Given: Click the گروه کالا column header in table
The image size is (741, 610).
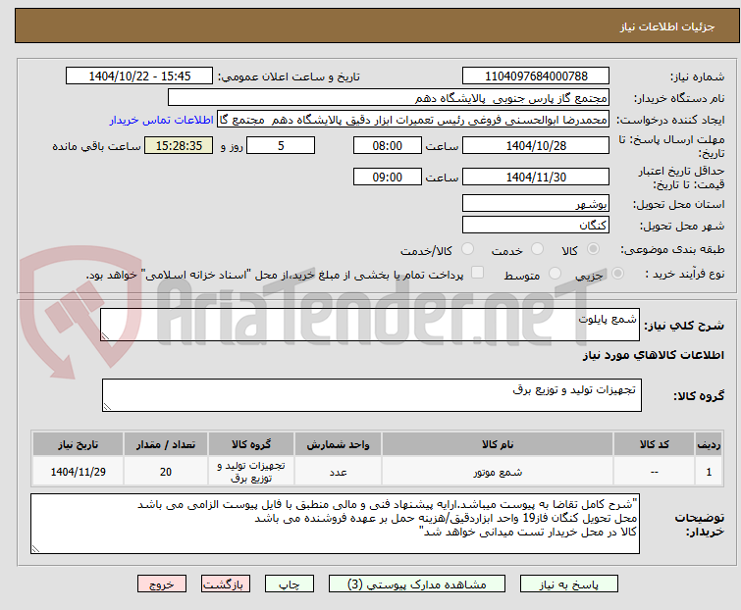Looking at the screenshot, I should [x=251, y=444].
